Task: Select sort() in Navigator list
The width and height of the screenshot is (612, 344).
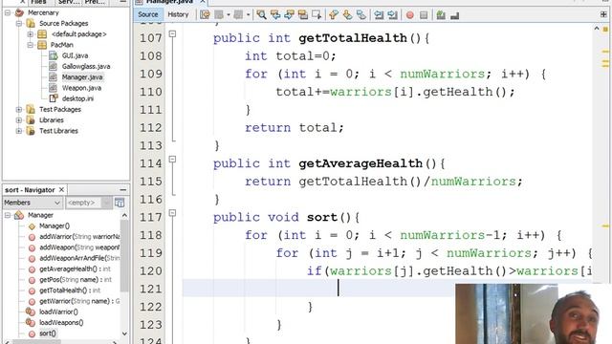Action: coord(48,333)
